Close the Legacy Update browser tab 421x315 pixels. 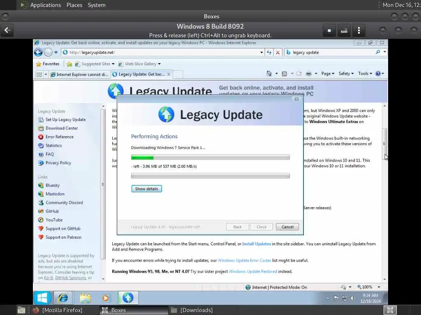coord(169,74)
